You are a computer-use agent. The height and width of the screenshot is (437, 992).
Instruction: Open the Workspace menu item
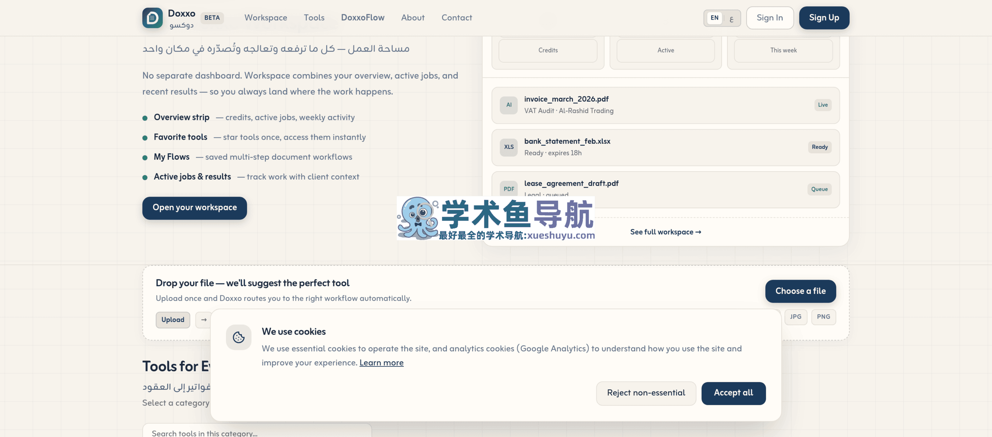pos(266,18)
